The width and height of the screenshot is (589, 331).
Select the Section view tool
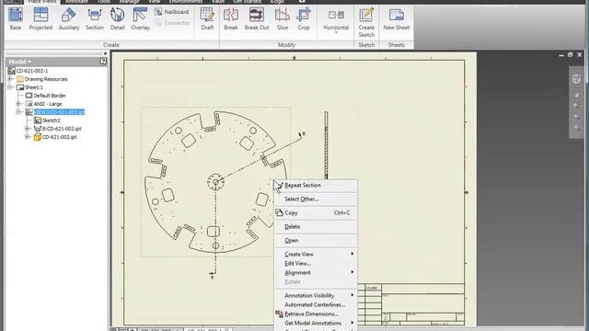tap(94, 18)
